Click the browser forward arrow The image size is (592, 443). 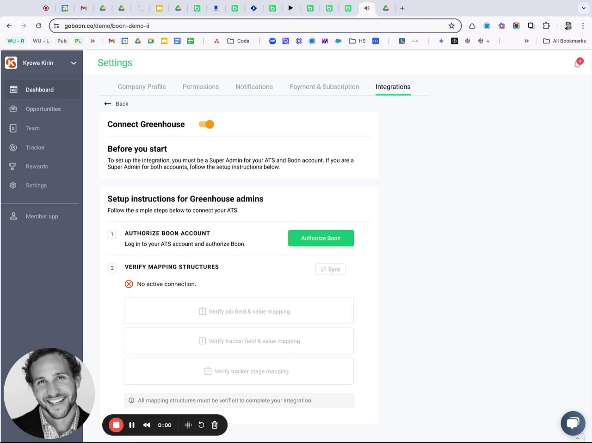point(24,26)
